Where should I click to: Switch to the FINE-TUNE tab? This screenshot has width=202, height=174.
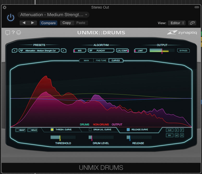(x=101, y=61)
